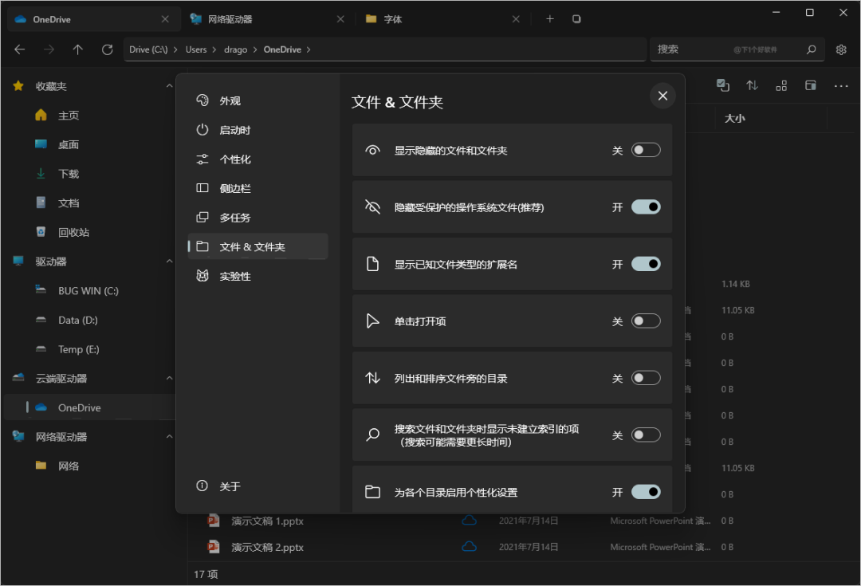
Task: Open the 外观 settings page
Action: pos(230,101)
